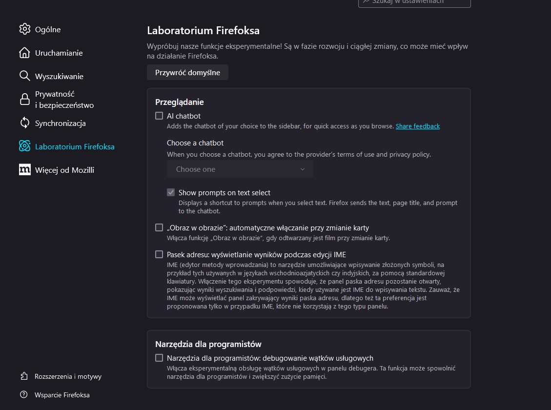This screenshot has width=551, height=410.
Task: Toggle Show prompts on text select
Action: coord(171,192)
